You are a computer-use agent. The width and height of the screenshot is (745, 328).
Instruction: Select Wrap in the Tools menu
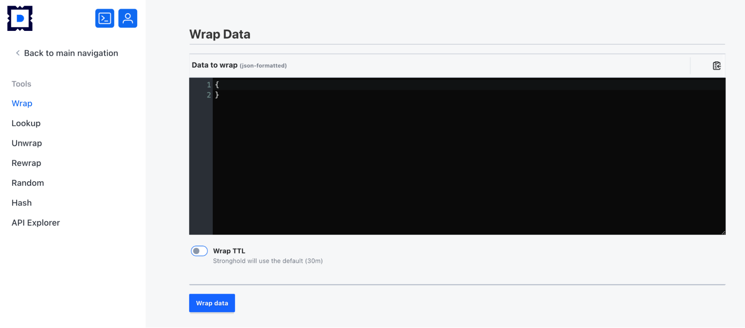[22, 104]
